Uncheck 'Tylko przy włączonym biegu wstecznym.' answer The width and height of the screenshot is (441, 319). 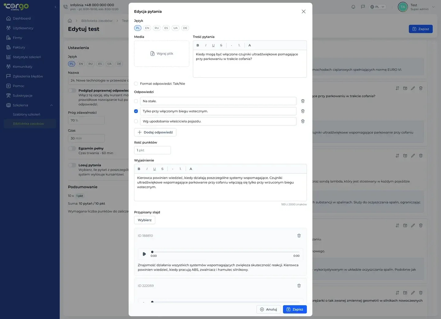(136, 111)
